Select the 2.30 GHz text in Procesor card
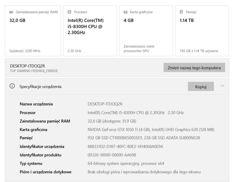 pyautogui.click(x=74, y=51)
